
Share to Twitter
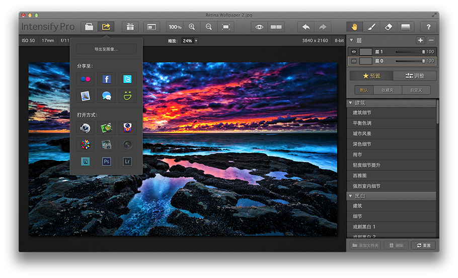tap(127, 79)
